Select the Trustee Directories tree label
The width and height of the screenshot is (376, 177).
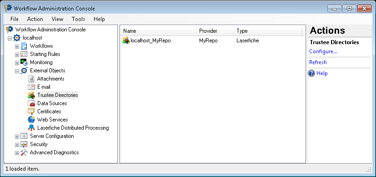click(x=58, y=95)
